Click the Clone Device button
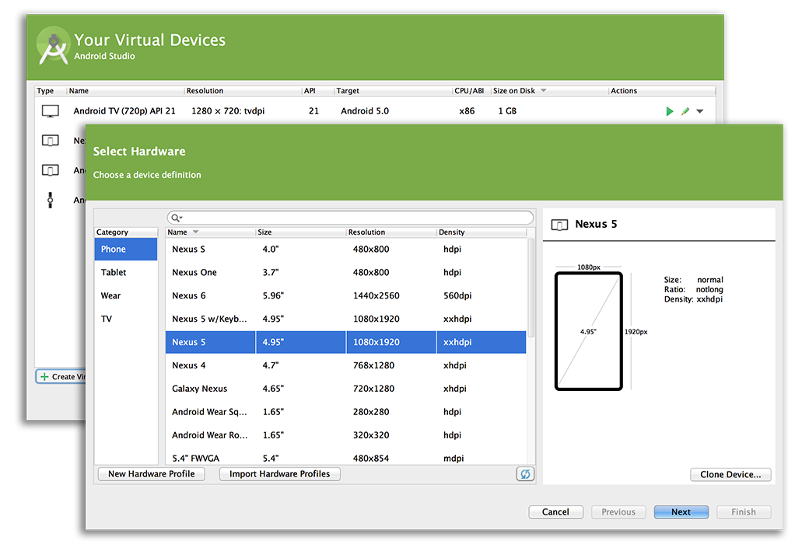Viewport: 809px width, 555px height. (x=730, y=475)
